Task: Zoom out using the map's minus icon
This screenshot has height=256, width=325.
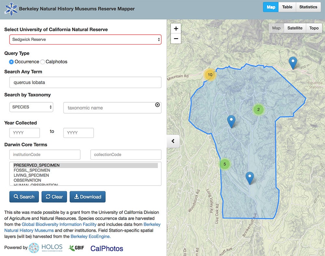Action: point(176,39)
